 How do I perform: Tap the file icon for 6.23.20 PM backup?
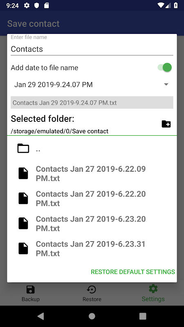pyautogui.click(x=23, y=223)
